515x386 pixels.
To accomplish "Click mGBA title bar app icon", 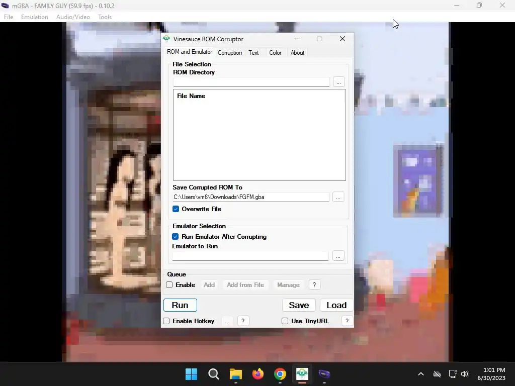I will [x=5, y=6].
